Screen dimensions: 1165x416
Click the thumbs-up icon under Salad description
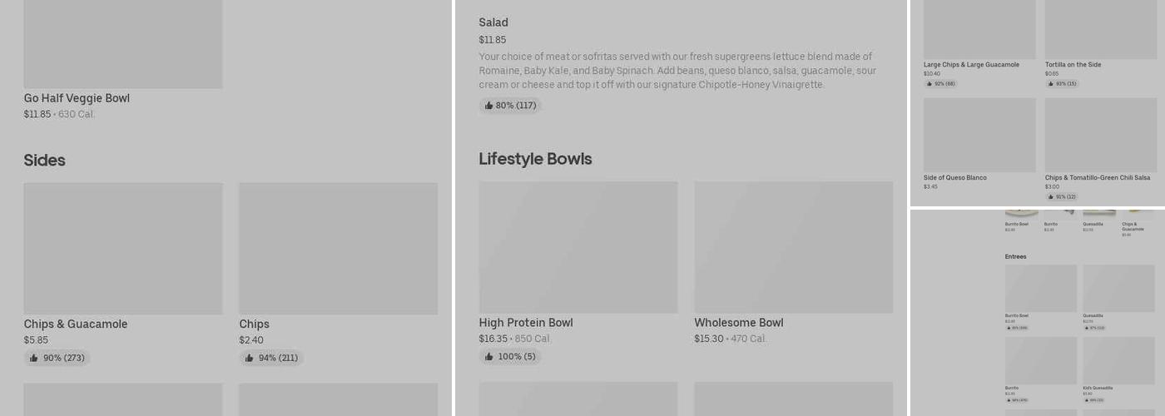(x=488, y=106)
